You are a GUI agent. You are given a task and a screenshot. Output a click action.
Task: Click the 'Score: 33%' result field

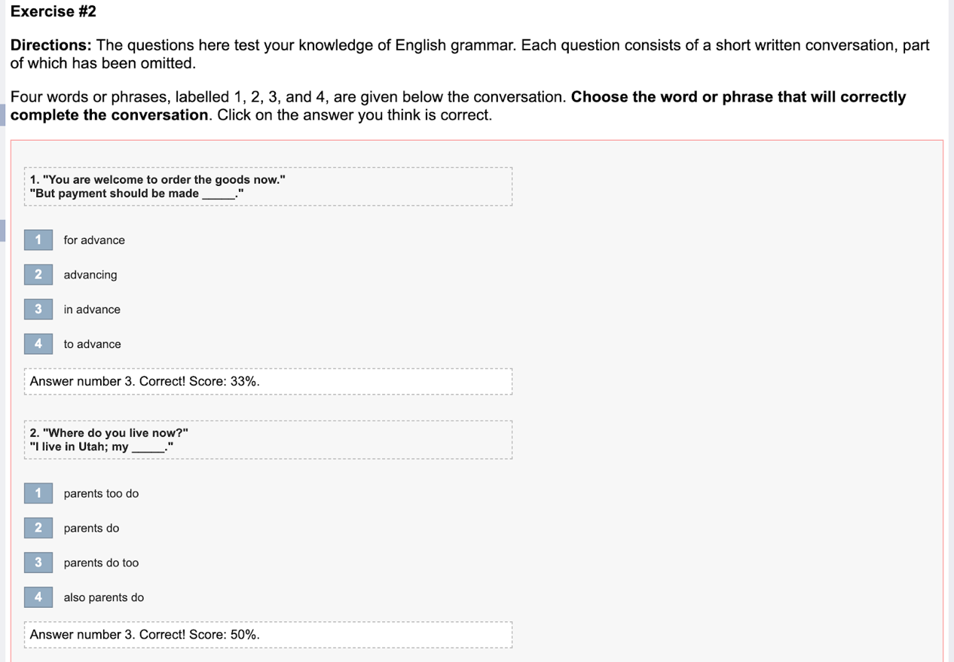[x=268, y=381]
